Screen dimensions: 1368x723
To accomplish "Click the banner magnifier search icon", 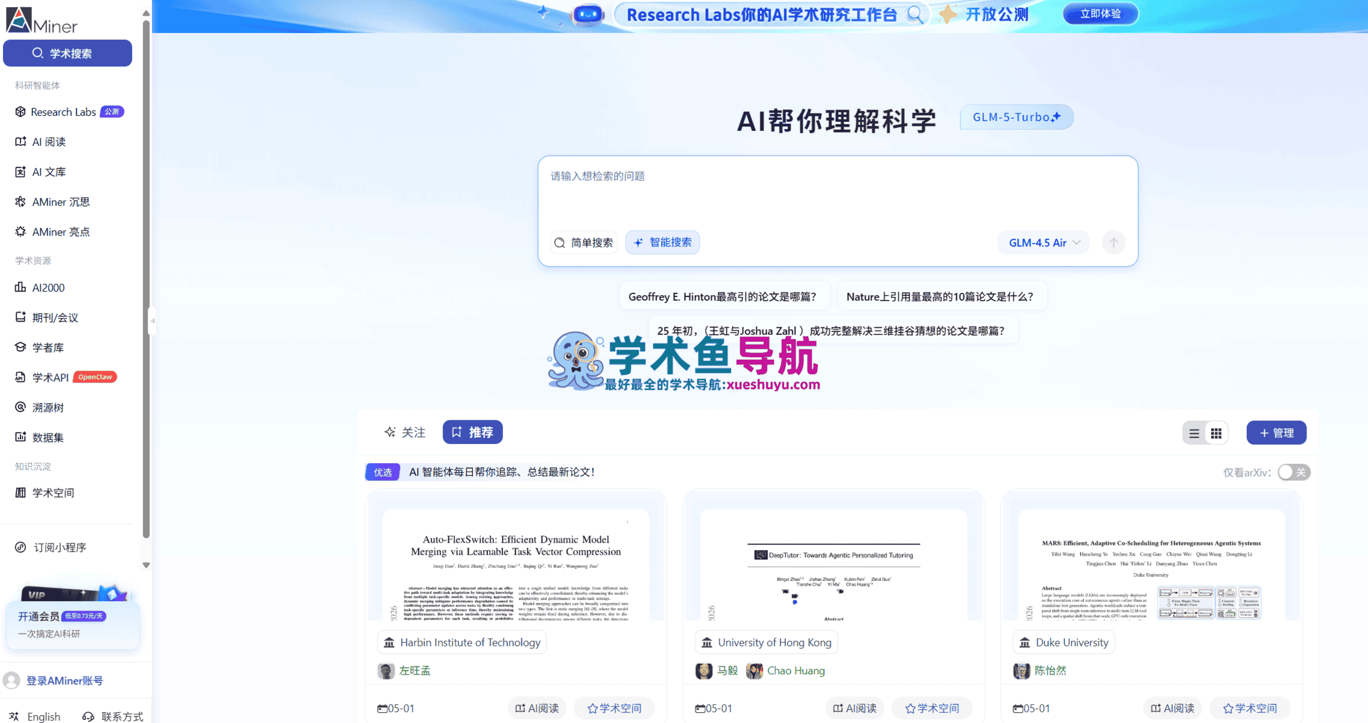I will pyautogui.click(x=915, y=14).
